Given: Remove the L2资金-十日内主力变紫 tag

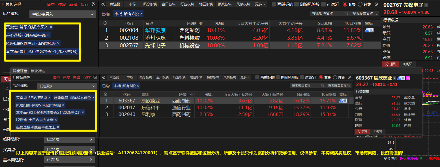Looking at the screenshot, I should pos(56,120).
